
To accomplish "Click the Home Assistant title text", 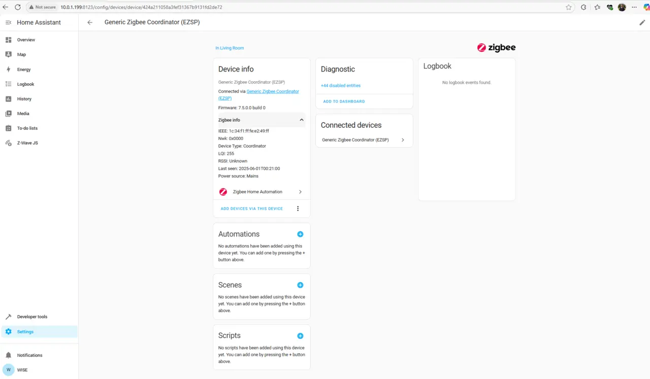I will [x=39, y=22].
